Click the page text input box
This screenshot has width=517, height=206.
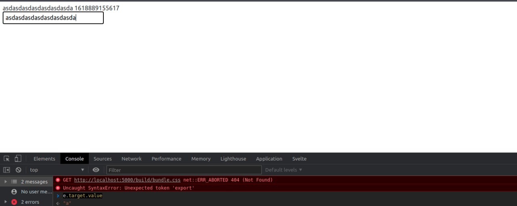(x=53, y=18)
